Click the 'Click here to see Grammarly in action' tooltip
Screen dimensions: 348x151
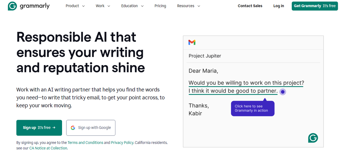252,108
